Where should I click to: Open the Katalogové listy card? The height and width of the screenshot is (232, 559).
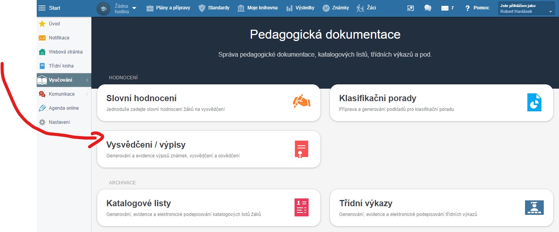pos(208,208)
